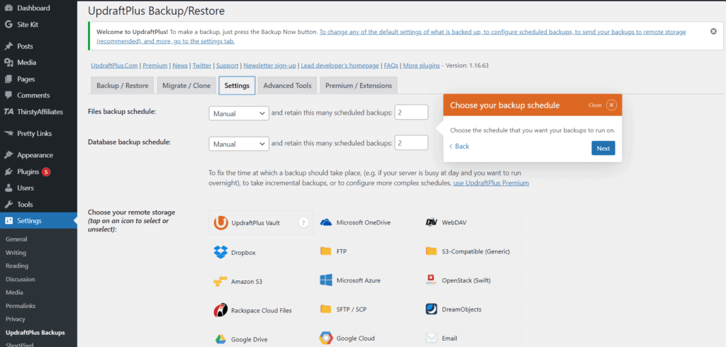Click the Media sidebar icon
Viewport: 726px width, 347px height.
click(9, 62)
